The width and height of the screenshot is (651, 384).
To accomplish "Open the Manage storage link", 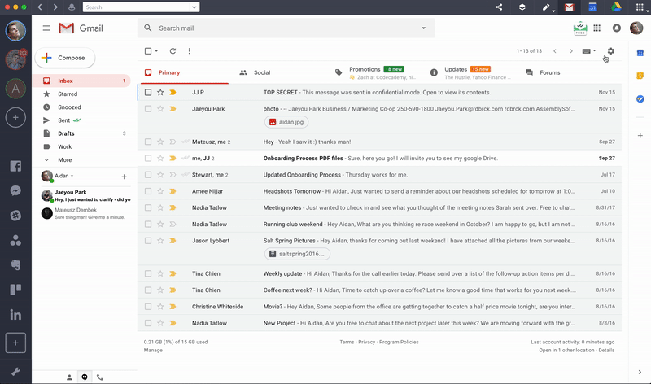I will coord(153,351).
